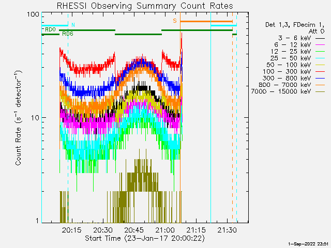Click the timestamp '1-Sep-2022 23:51'
Image resolution: width=331 pixels, height=248 pixels.
(308, 244)
